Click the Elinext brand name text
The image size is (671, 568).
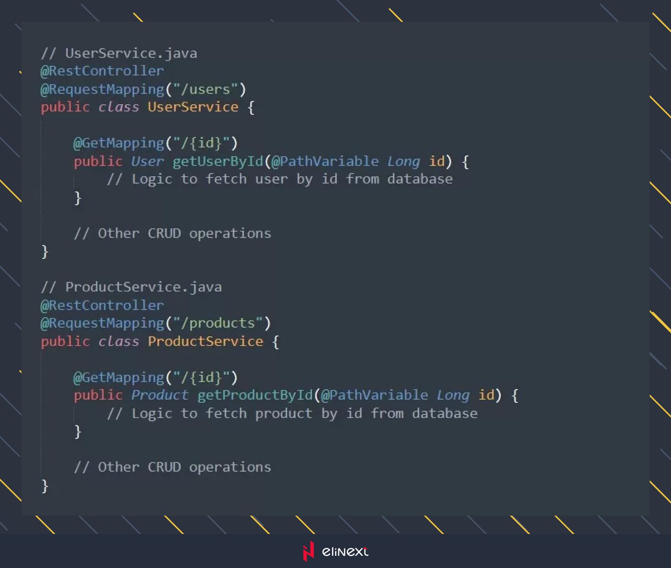[x=345, y=552]
